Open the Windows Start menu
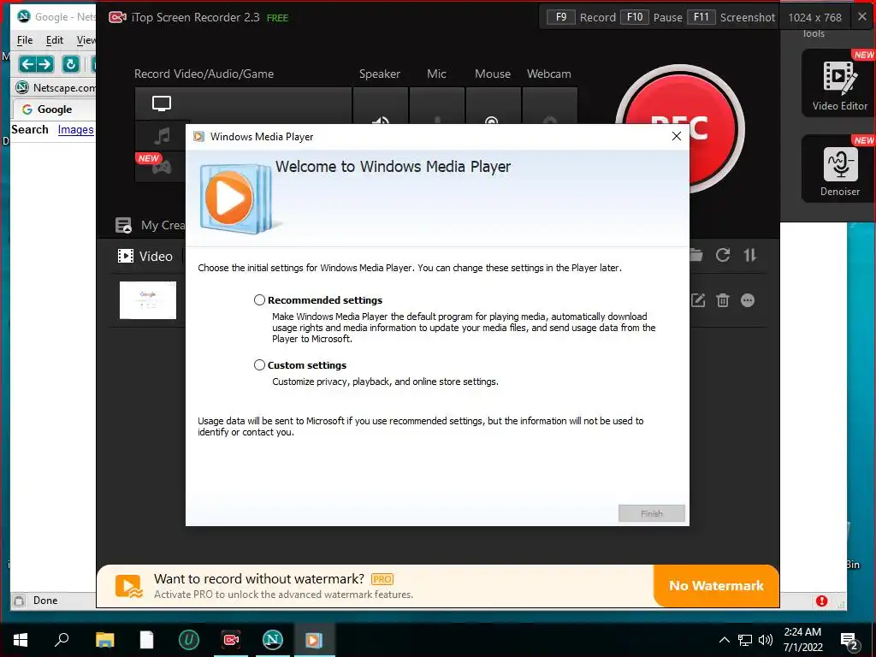Viewport: 876px width, 657px height. point(21,640)
